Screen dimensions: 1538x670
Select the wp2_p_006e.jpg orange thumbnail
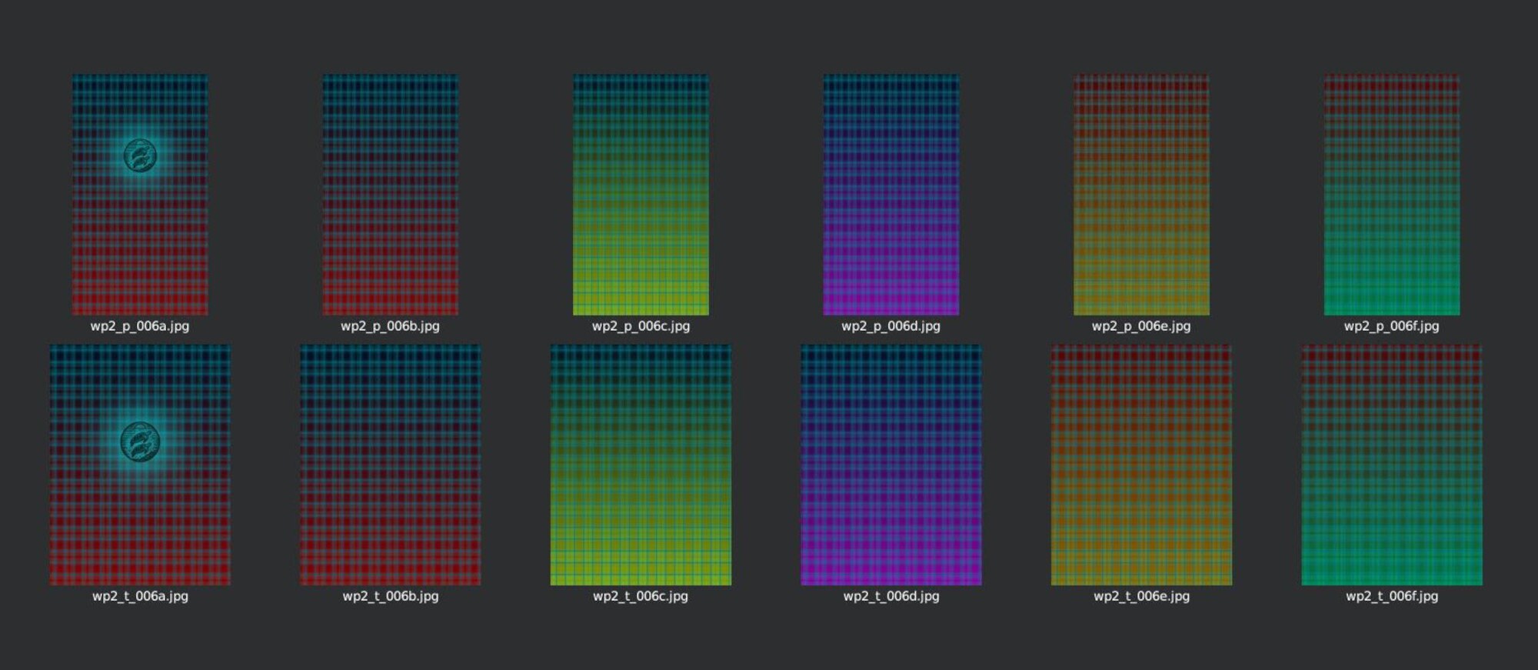click(1141, 195)
